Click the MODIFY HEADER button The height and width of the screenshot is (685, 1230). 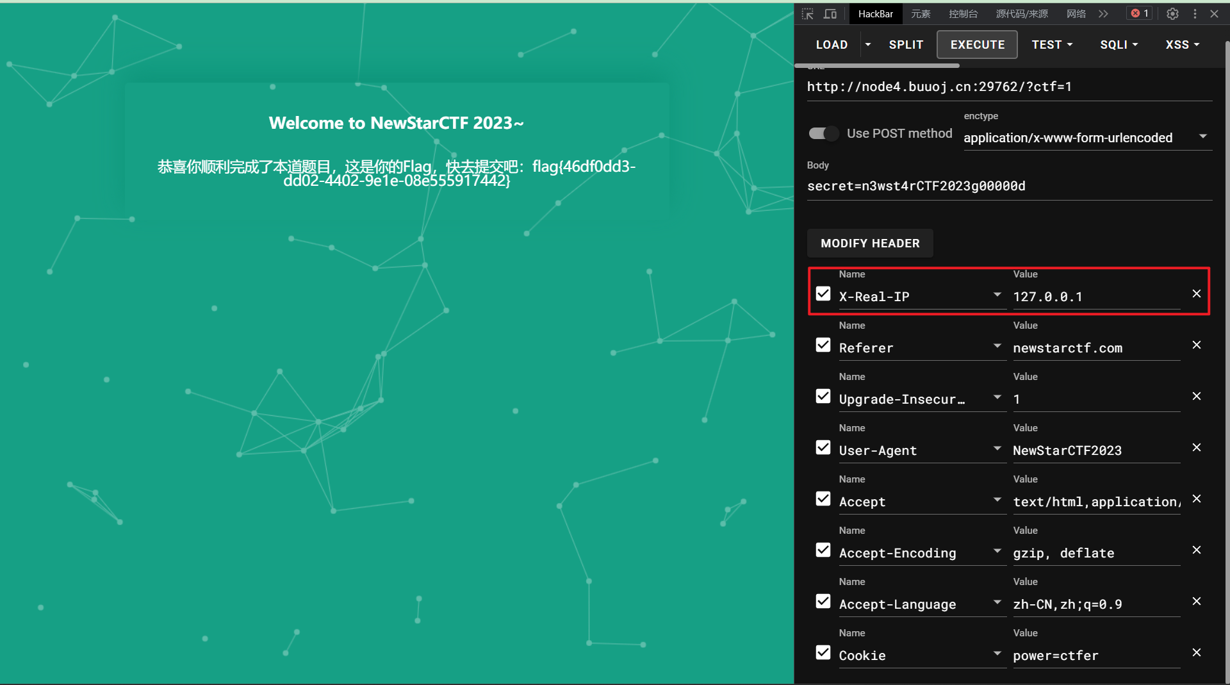[x=869, y=243]
